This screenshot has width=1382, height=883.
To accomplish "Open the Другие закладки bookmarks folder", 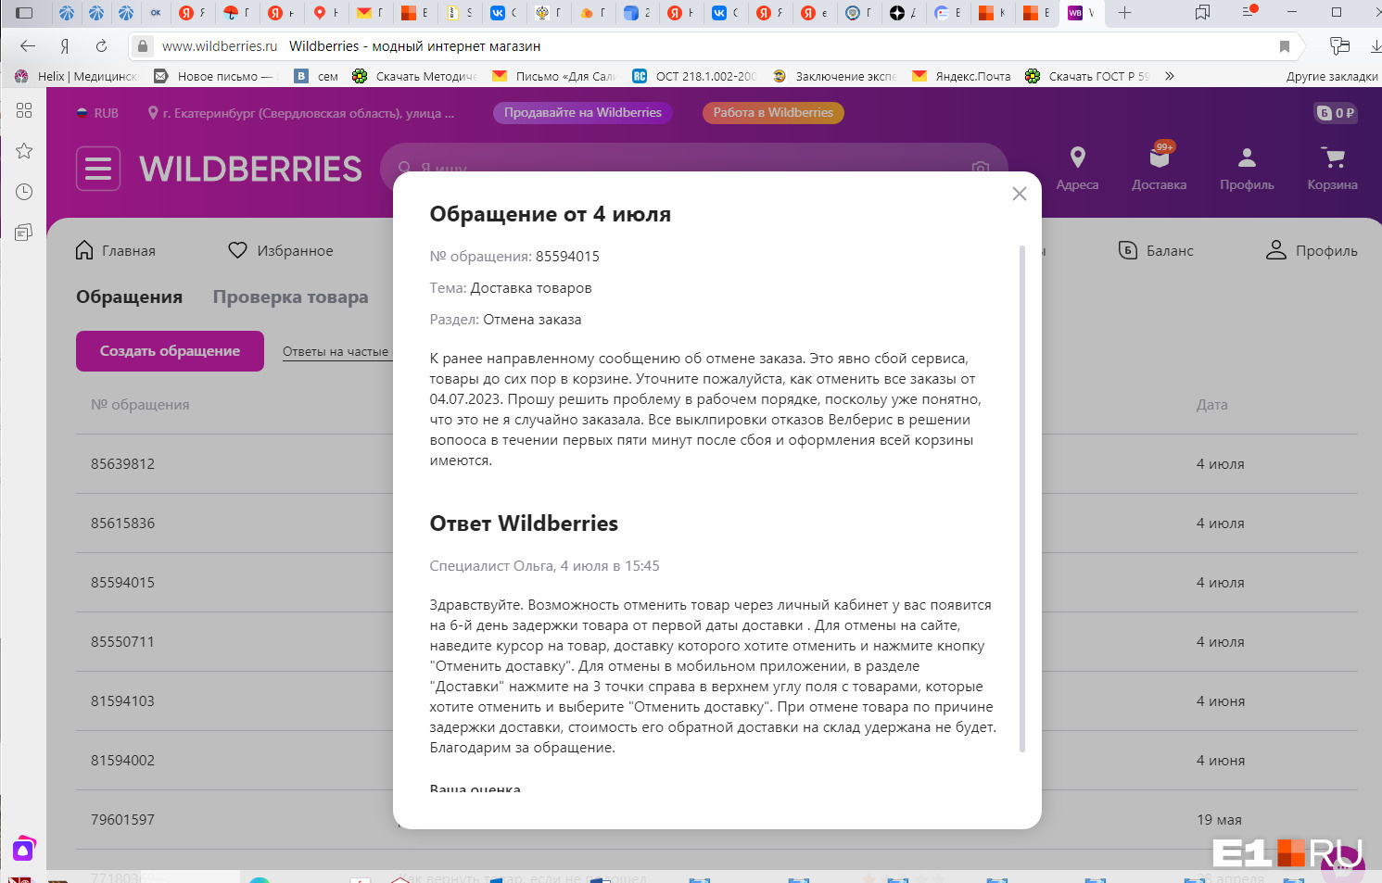I will pos(1331,76).
